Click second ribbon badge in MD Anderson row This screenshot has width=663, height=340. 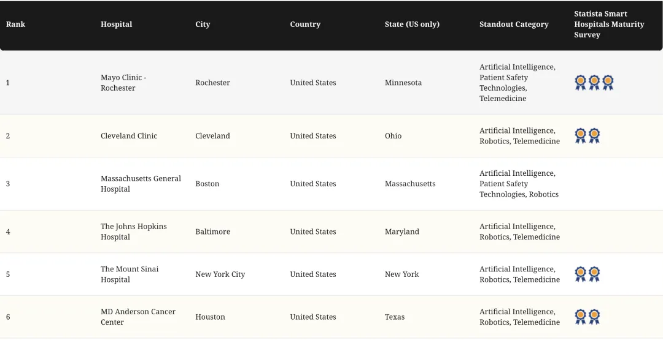click(x=594, y=317)
